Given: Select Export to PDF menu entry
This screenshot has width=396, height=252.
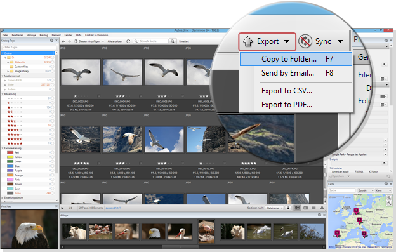Looking at the screenshot, I should coord(296,105).
